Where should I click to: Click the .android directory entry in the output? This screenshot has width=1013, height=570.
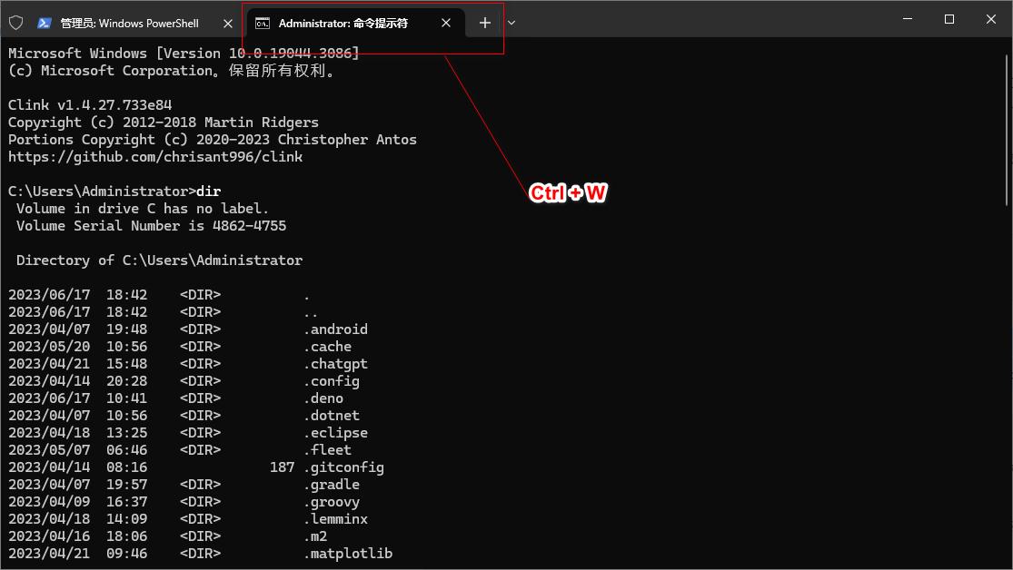click(x=337, y=329)
